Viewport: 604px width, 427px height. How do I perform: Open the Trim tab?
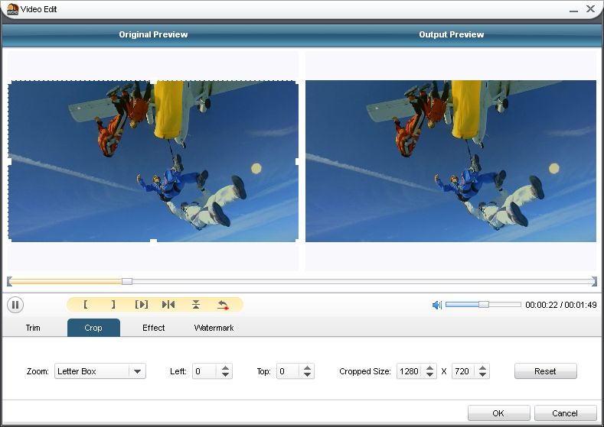point(33,328)
